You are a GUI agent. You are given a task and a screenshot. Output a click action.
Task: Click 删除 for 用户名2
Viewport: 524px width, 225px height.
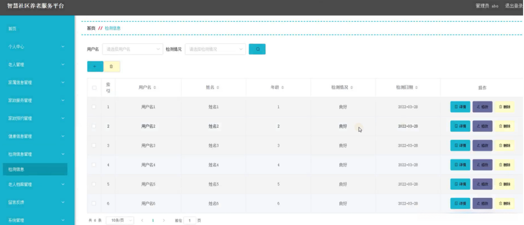pos(504,126)
